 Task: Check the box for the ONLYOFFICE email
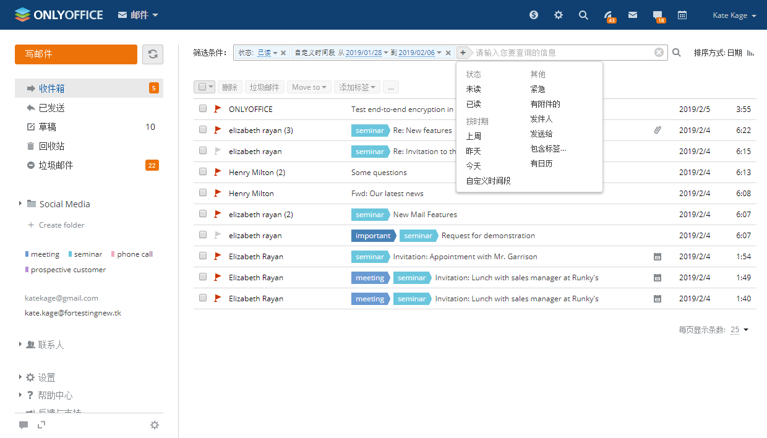click(203, 109)
